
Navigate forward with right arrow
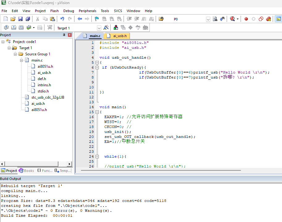pyautogui.click(x=87, y=19)
